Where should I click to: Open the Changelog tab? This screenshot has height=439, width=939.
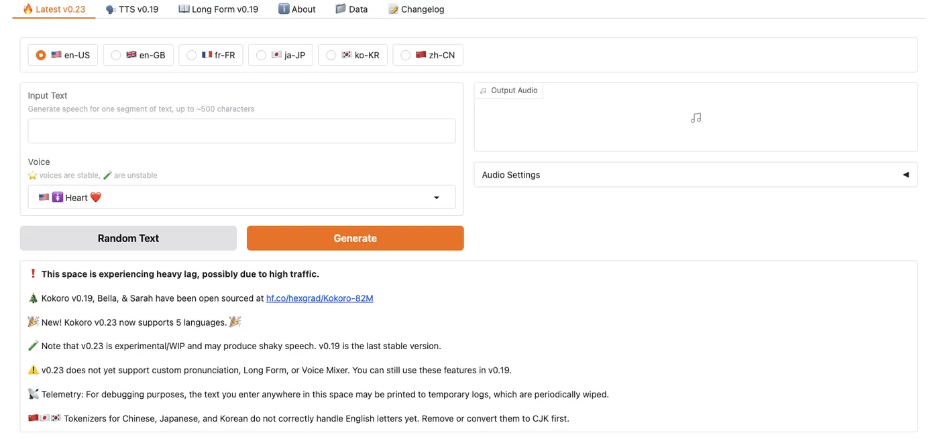click(416, 9)
